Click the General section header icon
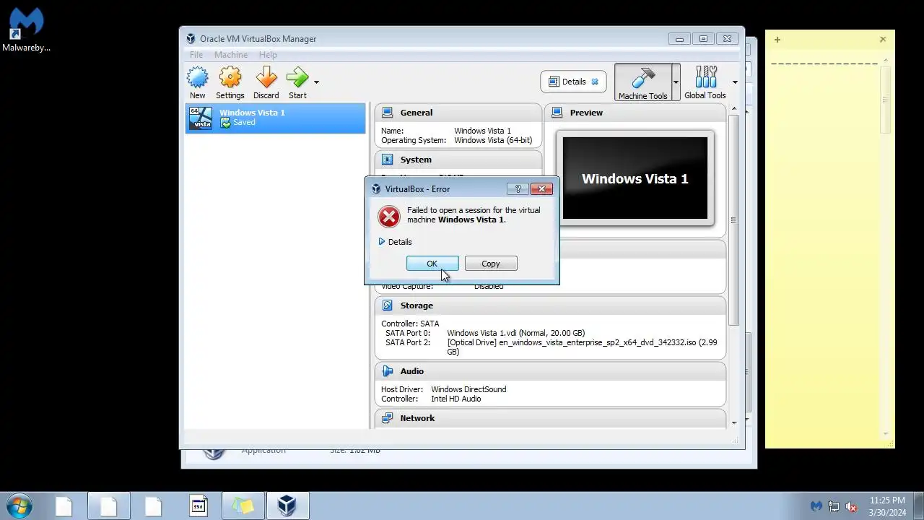 pos(387,113)
